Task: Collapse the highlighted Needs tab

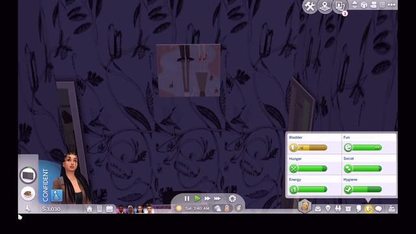Action: pyautogui.click(x=369, y=209)
